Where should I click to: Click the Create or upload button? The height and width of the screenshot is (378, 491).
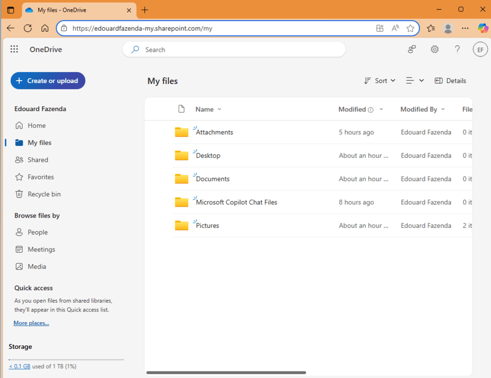[48, 81]
